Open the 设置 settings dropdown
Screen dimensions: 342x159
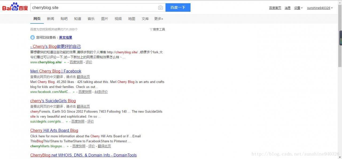tap(298, 8)
